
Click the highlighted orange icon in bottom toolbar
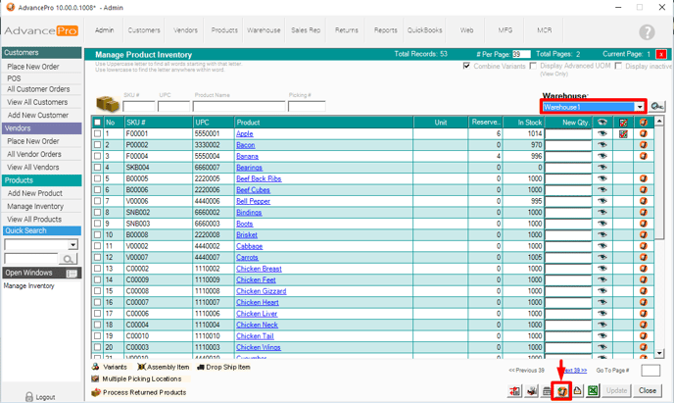click(563, 390)
